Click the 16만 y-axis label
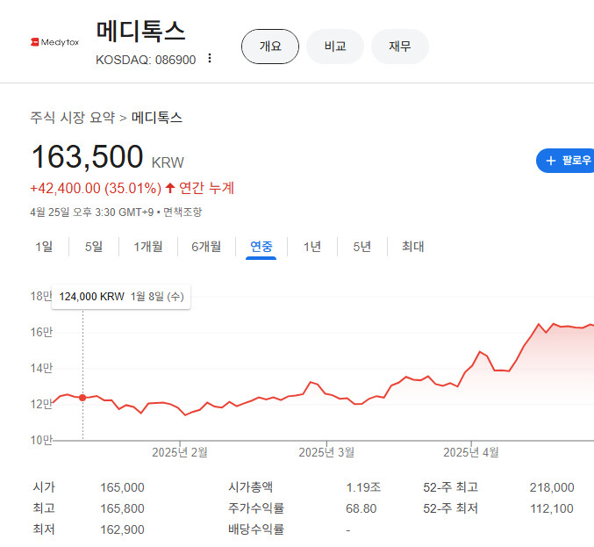The height and width of the screenshot is (547, 594). (41, 333)
